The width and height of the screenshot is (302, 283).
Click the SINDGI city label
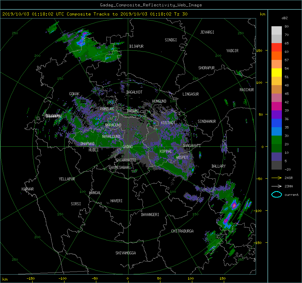click(171, 40)
